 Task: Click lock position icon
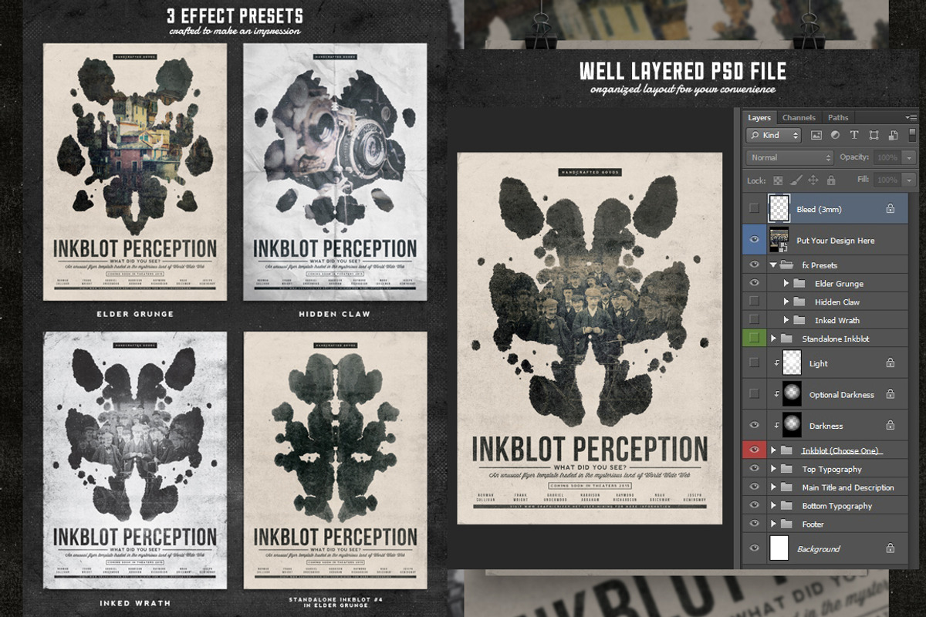pyautogui.click(x=813, y=180)
